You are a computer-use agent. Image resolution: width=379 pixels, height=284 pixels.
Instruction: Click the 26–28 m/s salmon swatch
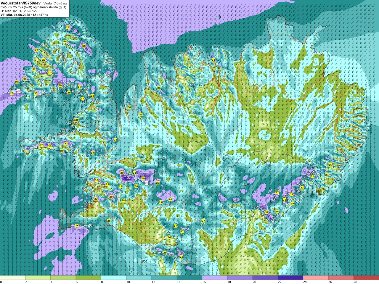(341, 278)
